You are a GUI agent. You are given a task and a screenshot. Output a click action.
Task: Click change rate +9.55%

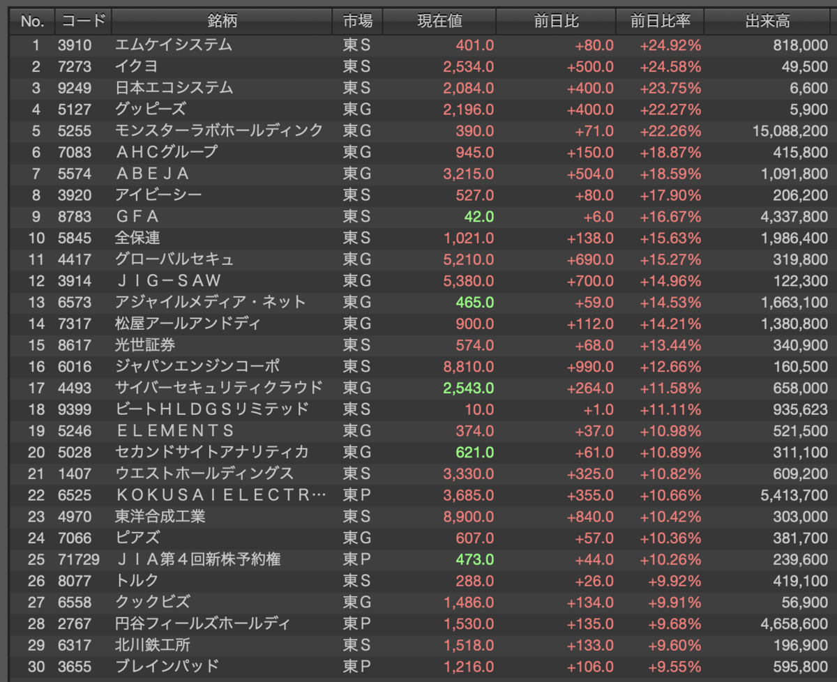coord(674,666)
